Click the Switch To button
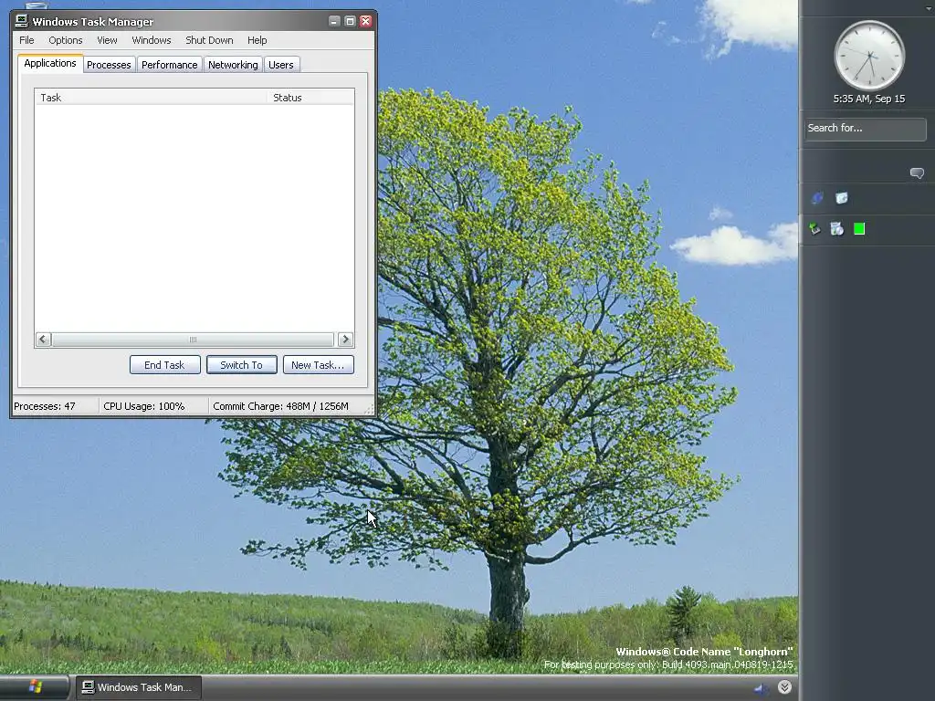The width and height of the screenshot is (935, 701). coord(241,365)
